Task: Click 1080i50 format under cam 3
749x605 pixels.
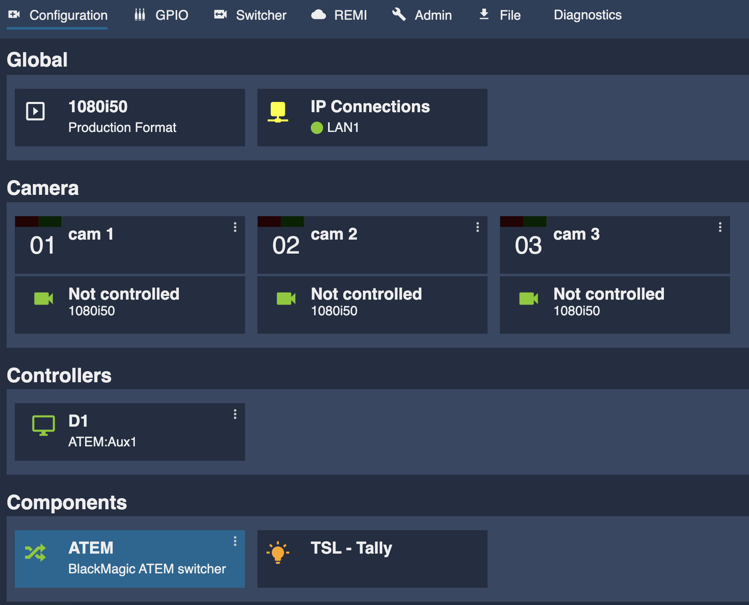Action: 577,311
